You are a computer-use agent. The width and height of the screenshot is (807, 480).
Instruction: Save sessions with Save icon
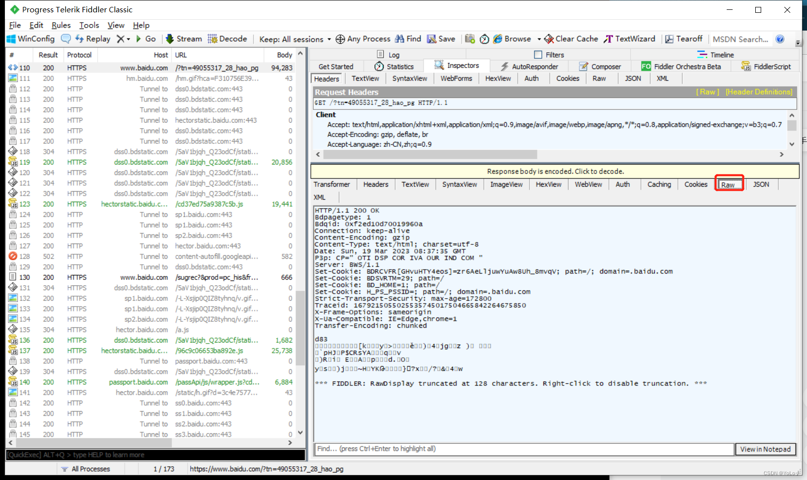[441, 39]
